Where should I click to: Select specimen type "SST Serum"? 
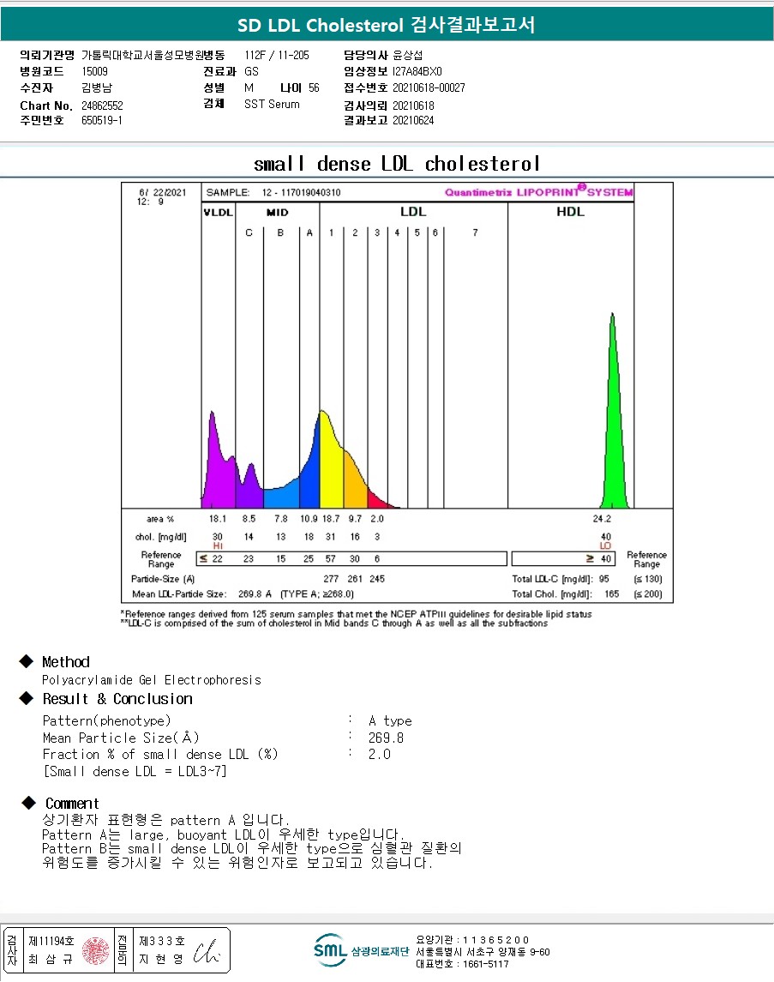(272, 104)
